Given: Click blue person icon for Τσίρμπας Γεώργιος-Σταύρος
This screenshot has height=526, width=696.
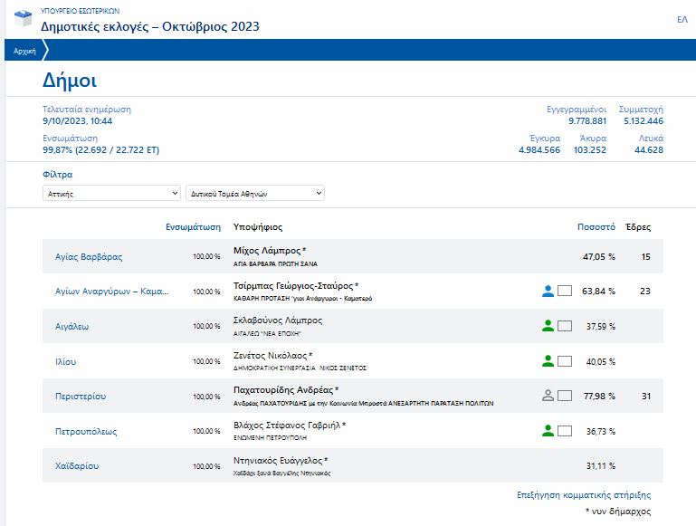Looking at the screenshot, I should click(548, 292).
